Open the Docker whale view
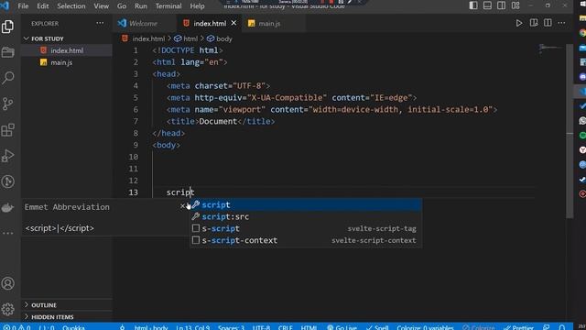Screen dimensions: 586x330 point(8,208)
